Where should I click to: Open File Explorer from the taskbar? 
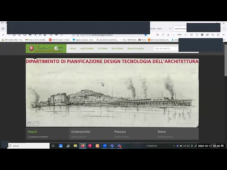click(x=75, y=146)
